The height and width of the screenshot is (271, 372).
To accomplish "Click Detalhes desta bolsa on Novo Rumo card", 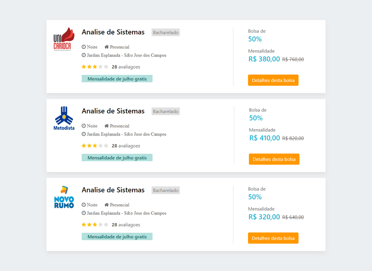I will click(273, 238).
